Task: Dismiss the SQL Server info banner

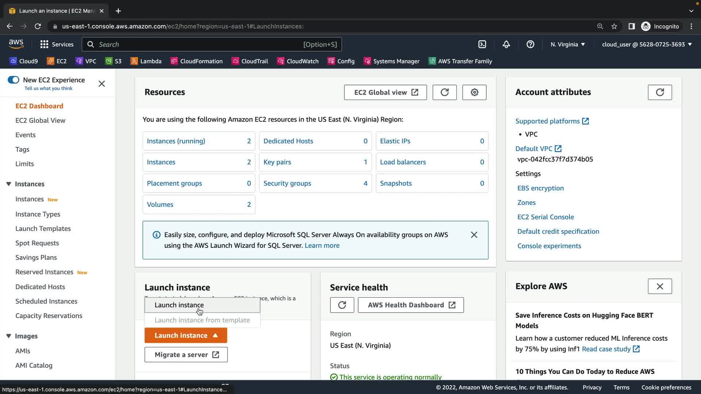Action: (x=474, y=235)
